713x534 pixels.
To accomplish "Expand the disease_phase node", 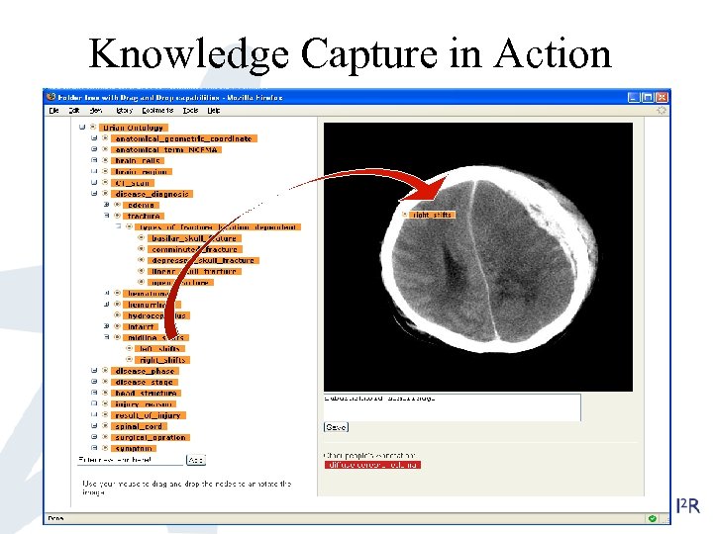I will pos(94,371).
